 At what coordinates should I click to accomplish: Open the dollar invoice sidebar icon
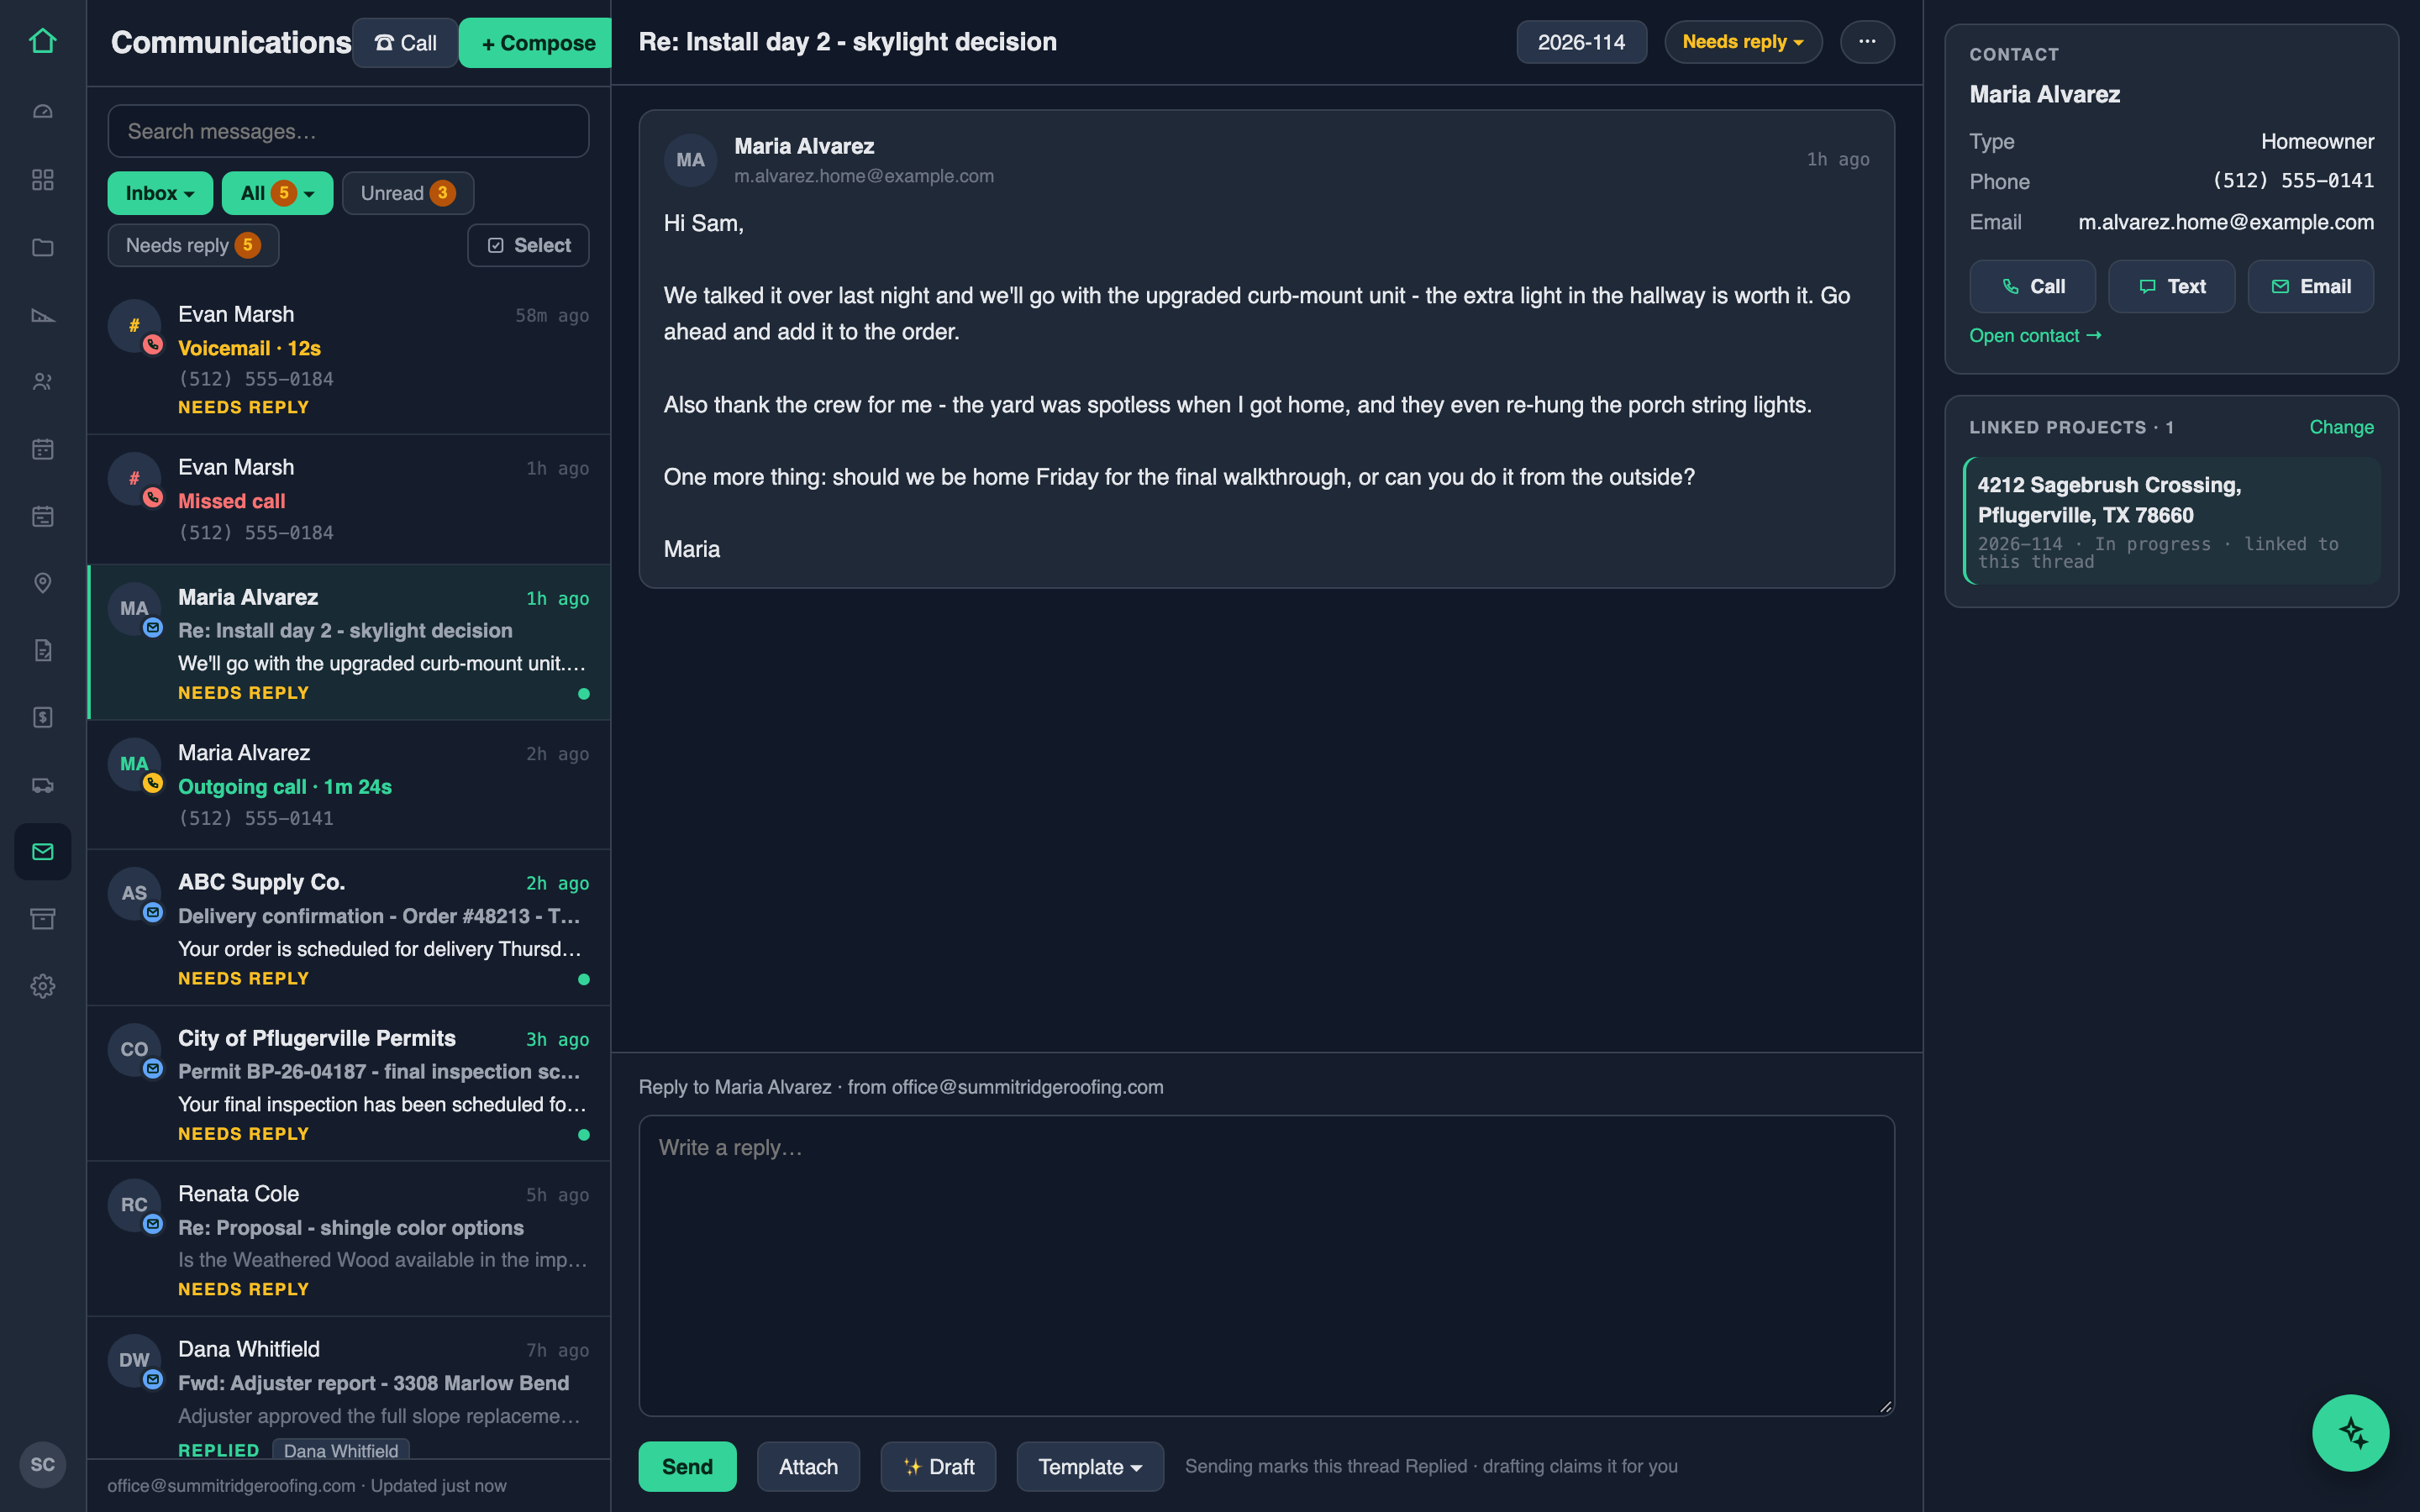(x=42, y=717)
